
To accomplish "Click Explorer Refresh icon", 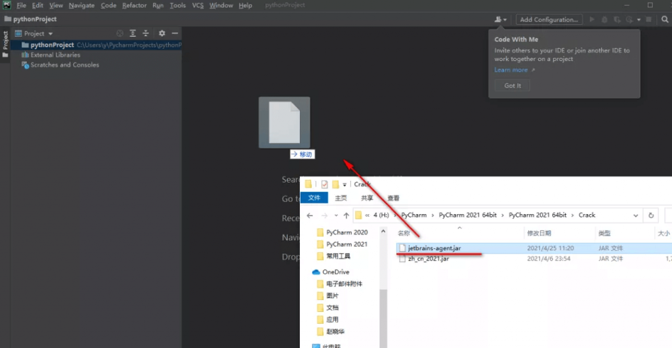I will (651, 215).
